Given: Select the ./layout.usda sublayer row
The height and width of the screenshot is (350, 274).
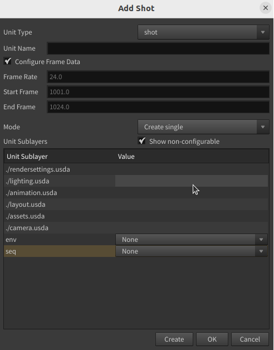Looking at the screenshot, I should [x=136, y=205].
